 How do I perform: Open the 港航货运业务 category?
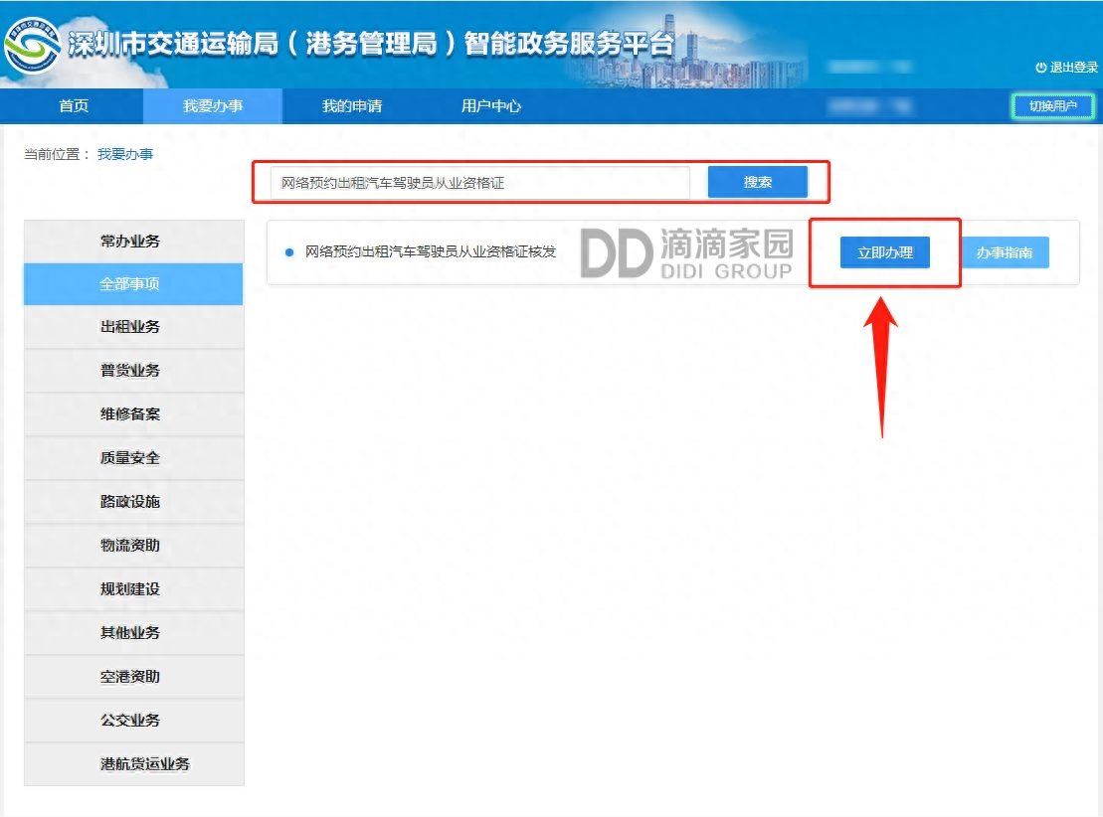point(133,763)
